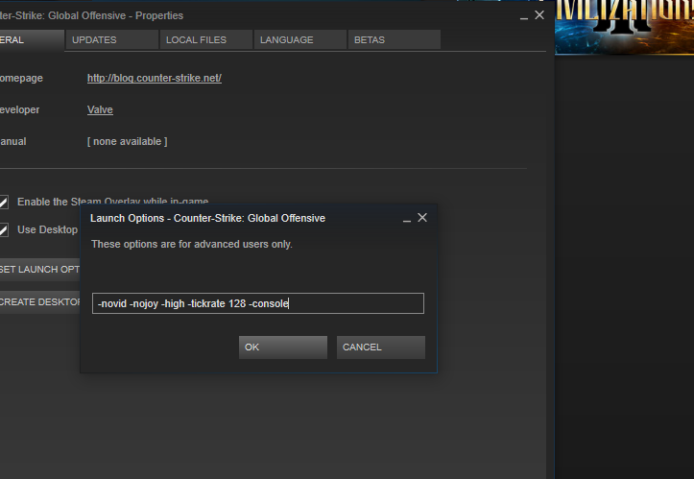Viewport: 694px width, 479px height.
Task: Close the Counter-Strike Properties window
Action: (539, 15)
